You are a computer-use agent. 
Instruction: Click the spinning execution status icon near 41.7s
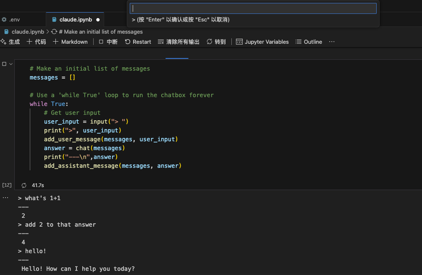[x=24, y=185]
